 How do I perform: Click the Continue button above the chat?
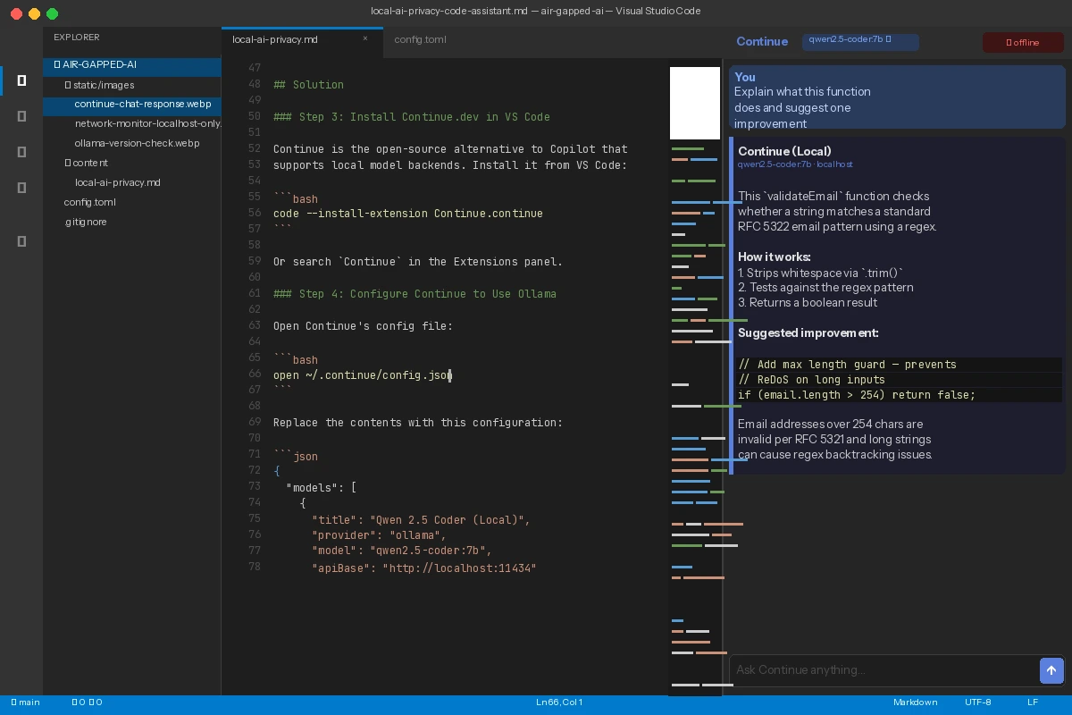762,41
